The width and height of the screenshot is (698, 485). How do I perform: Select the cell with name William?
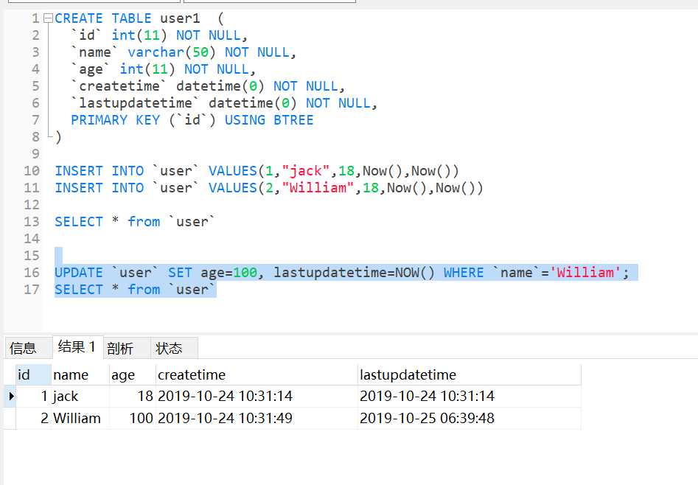[x=80, y=418]
